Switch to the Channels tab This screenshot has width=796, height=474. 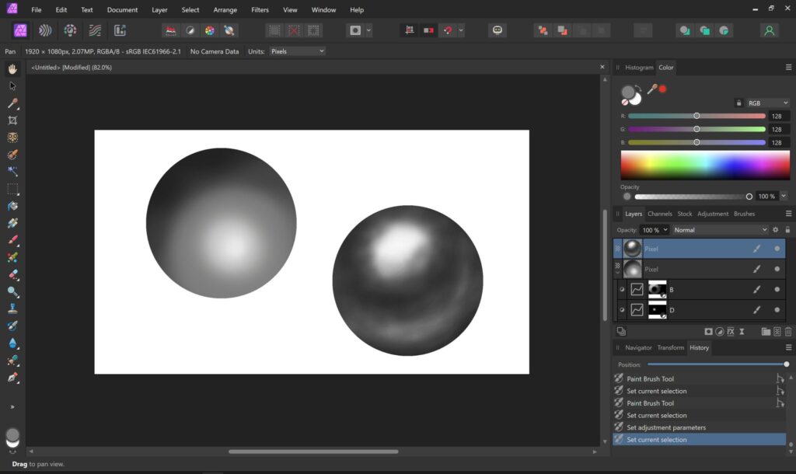659,214
